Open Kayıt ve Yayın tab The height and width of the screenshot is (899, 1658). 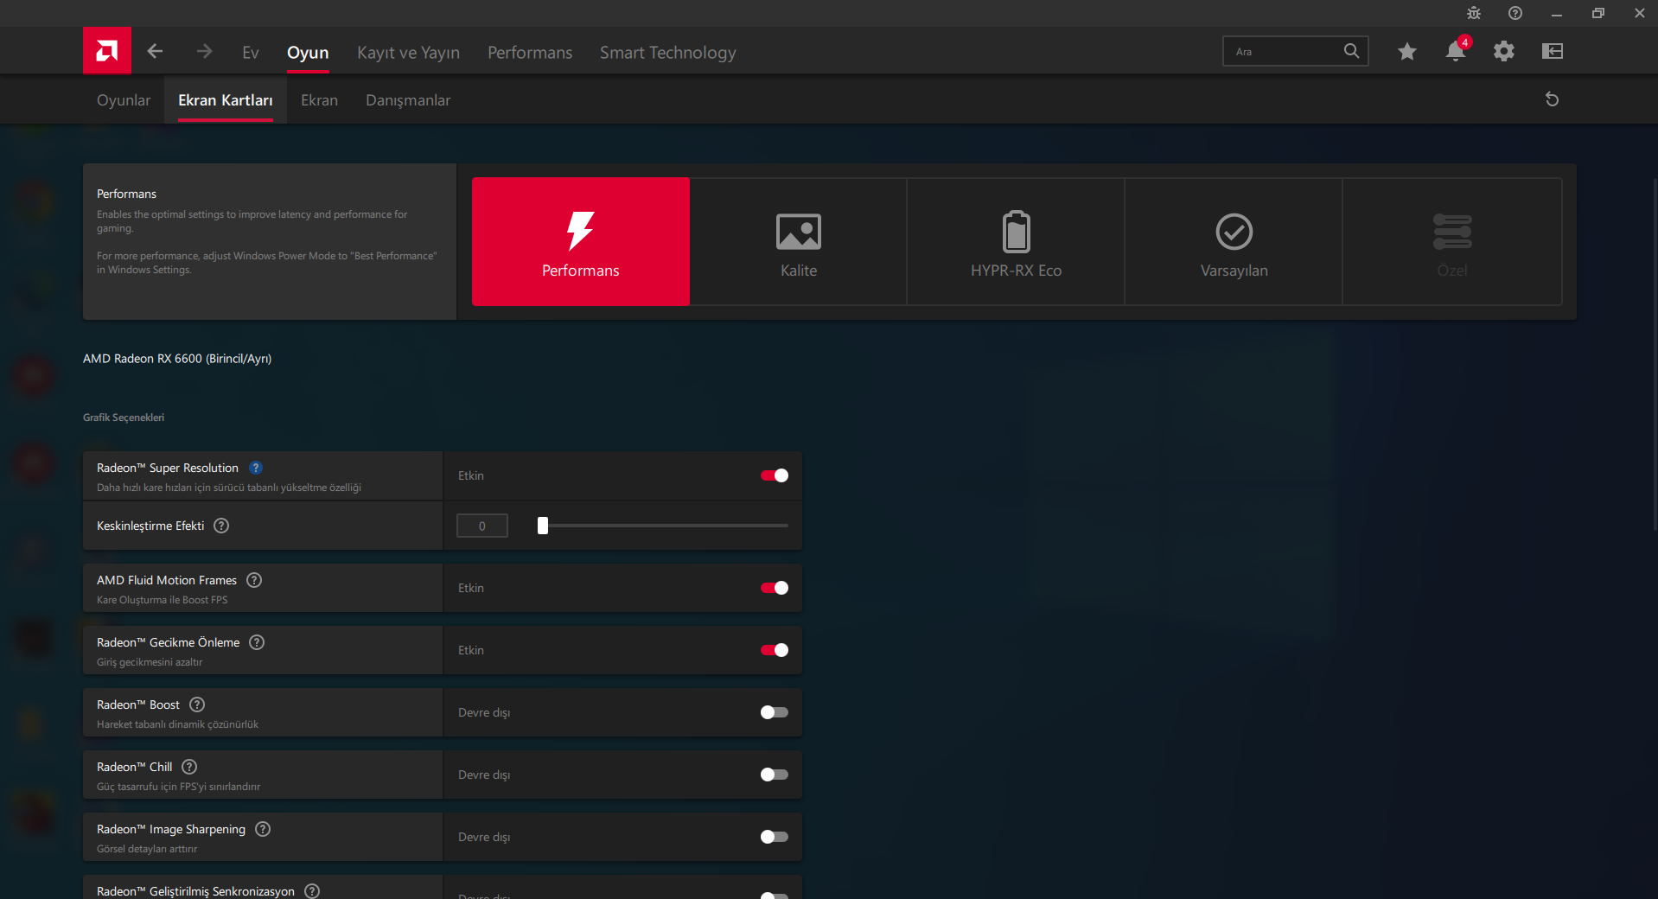tap(408, 53)
